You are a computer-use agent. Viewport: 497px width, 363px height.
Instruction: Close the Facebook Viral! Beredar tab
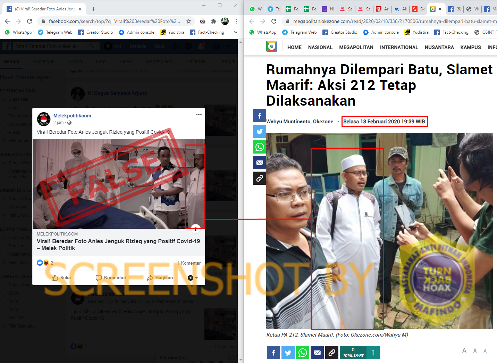(80, 9)
